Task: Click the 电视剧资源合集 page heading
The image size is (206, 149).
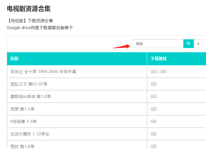Action: click(29, 9)
